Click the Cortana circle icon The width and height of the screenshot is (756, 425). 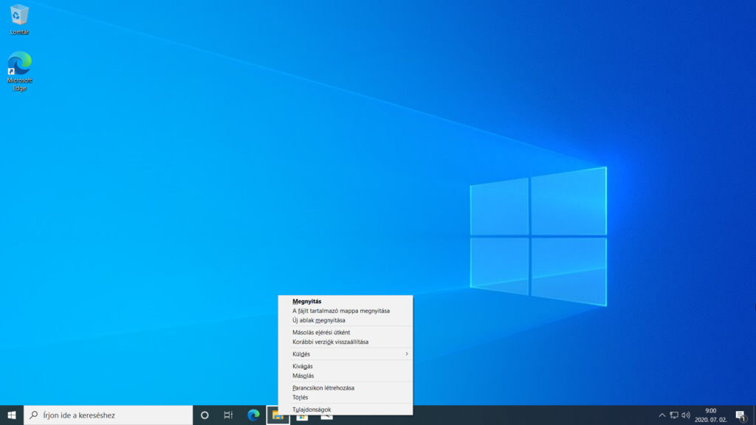tap(205, 415)
